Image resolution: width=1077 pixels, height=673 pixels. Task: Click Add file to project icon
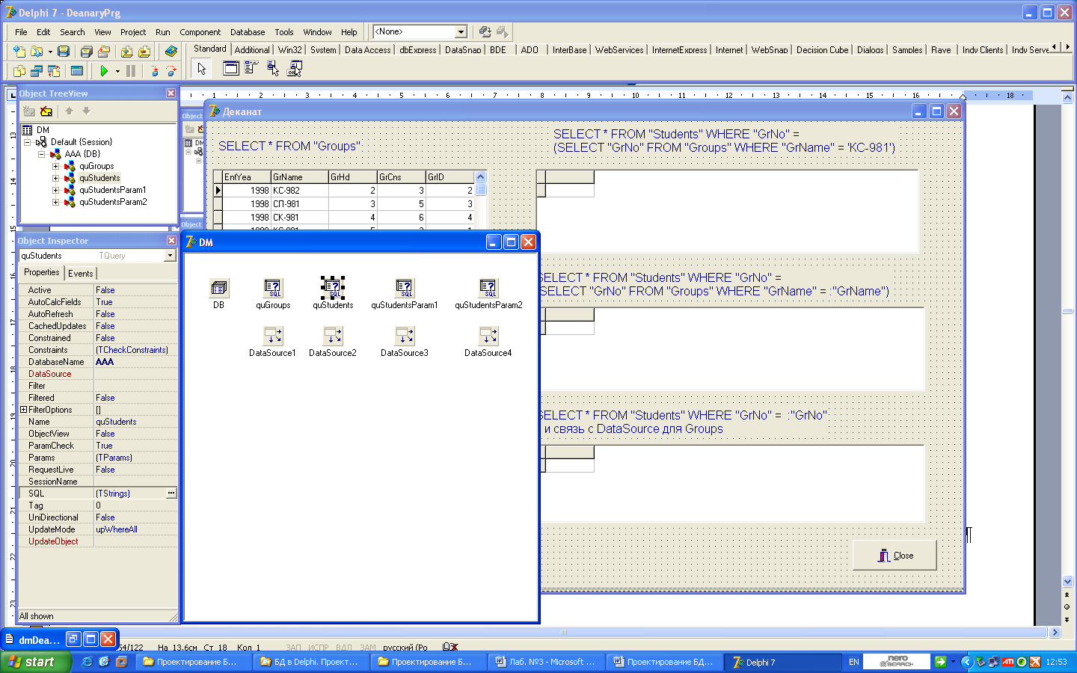pos(126,52)
